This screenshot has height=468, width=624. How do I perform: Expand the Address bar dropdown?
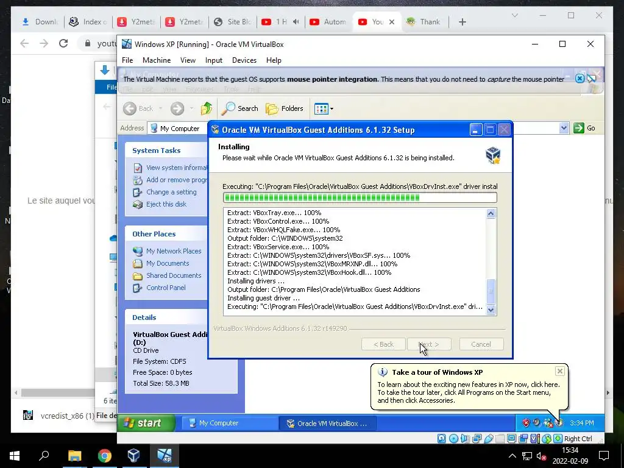pos(564,128)
